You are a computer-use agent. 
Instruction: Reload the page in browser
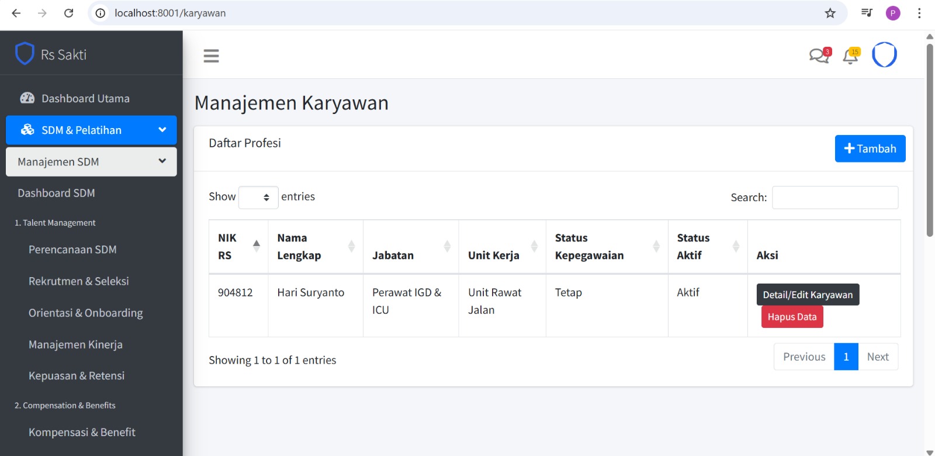pyautogui.click(x=68, y=13)
